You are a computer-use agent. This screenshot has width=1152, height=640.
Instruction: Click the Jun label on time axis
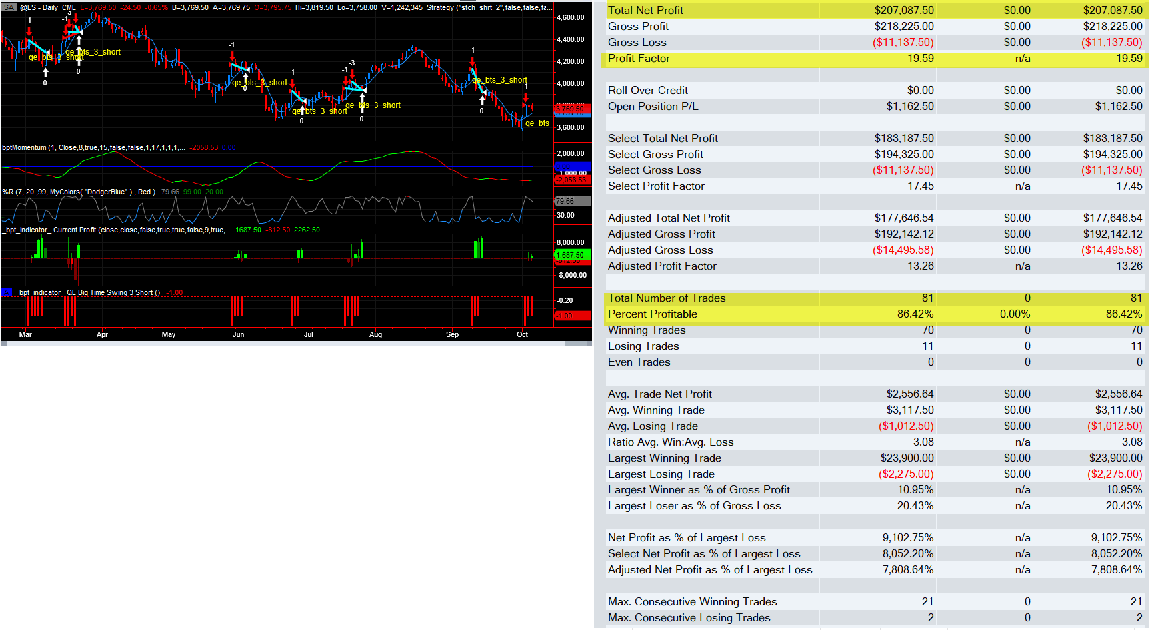tap(238, 334)
